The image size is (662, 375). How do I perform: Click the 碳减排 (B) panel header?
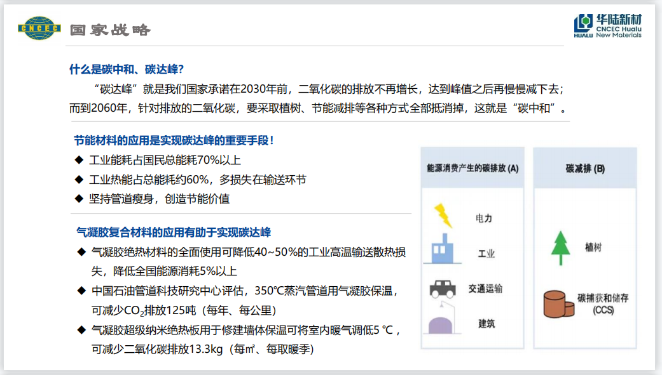point(585,169)
